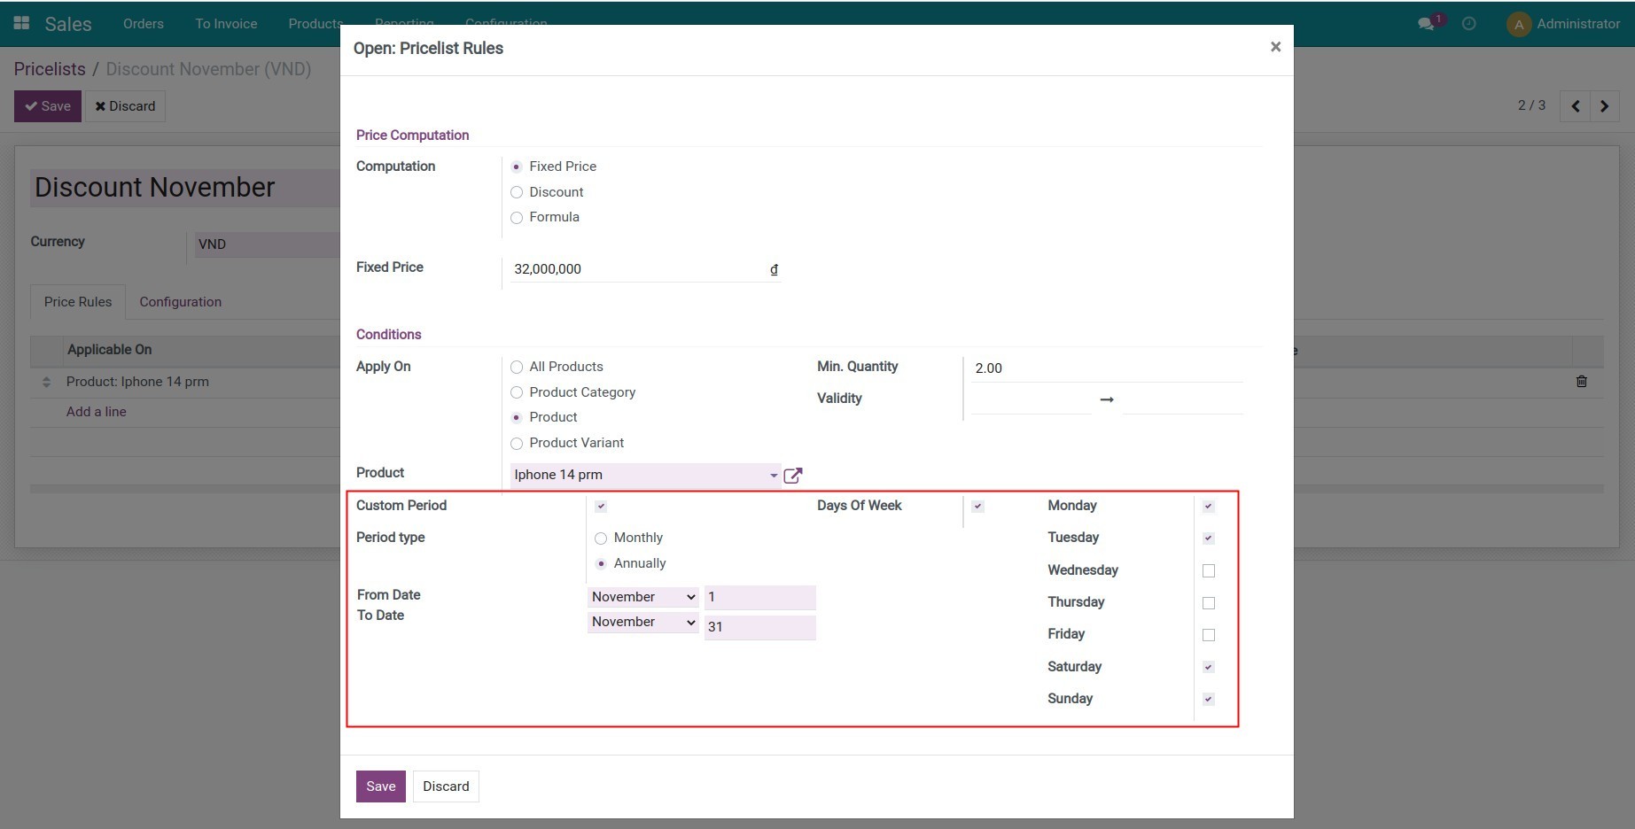This screenshot has width=1635, height=829.
Task: Open the Orders menu
Action: [x=143, y=24]
